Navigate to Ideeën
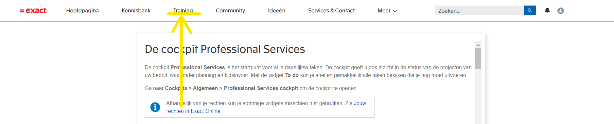The height and width of the screenshot is (124, 614). click(x=276, y=11)
